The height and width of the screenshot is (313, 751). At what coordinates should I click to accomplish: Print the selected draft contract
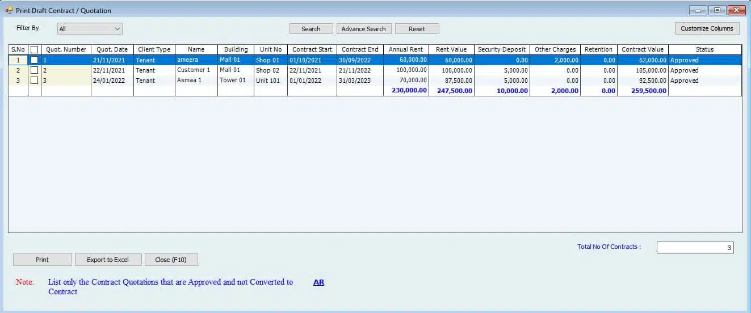pyautogui.click(x=43, y=260)
